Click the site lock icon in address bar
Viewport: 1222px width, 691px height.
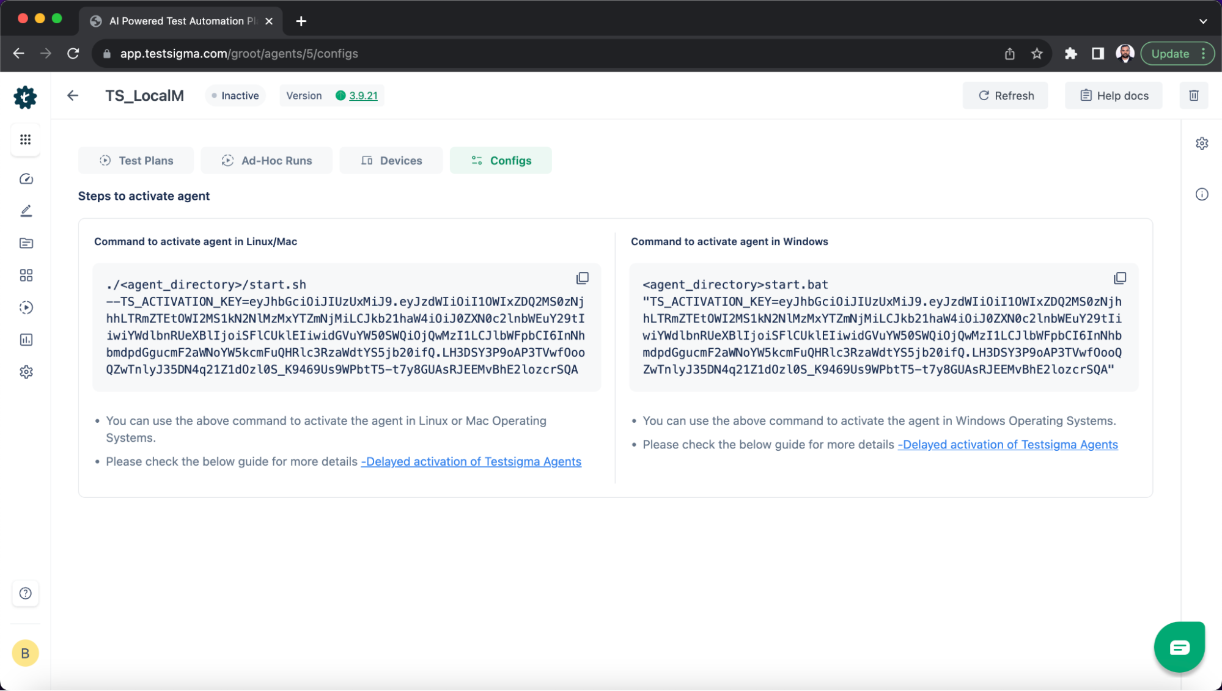(107, 54)
